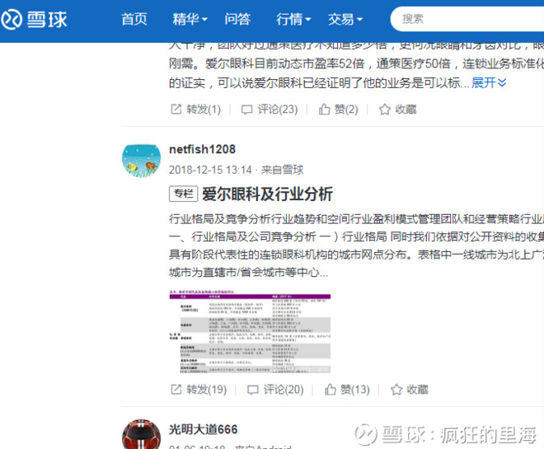
Task: Open the article table image thumbnail
Action: tap(250, 331)
